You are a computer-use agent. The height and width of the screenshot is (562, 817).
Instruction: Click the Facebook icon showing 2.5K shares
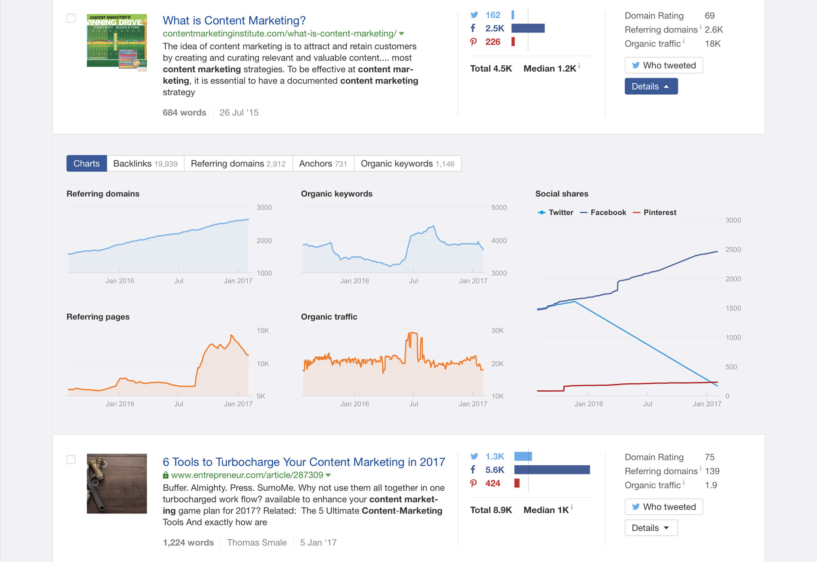(473, 28)
